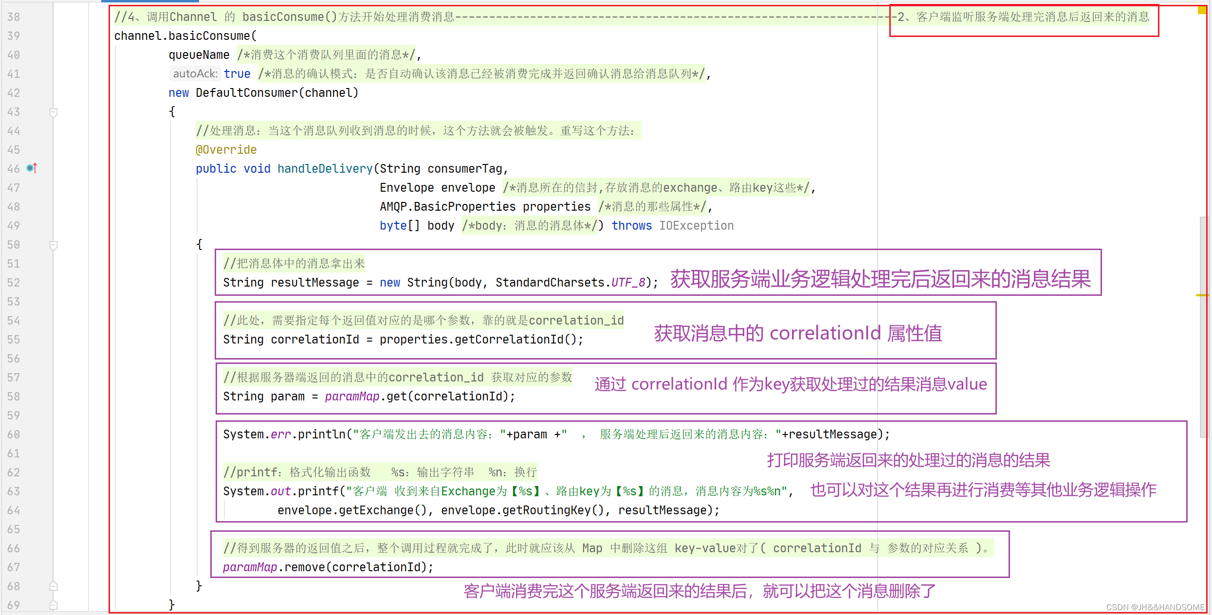Image resolution: width=1212 pixels, height=615 pixels.
Task: Click line number 60 in the gutter
Action: click(x=14, y=434)
